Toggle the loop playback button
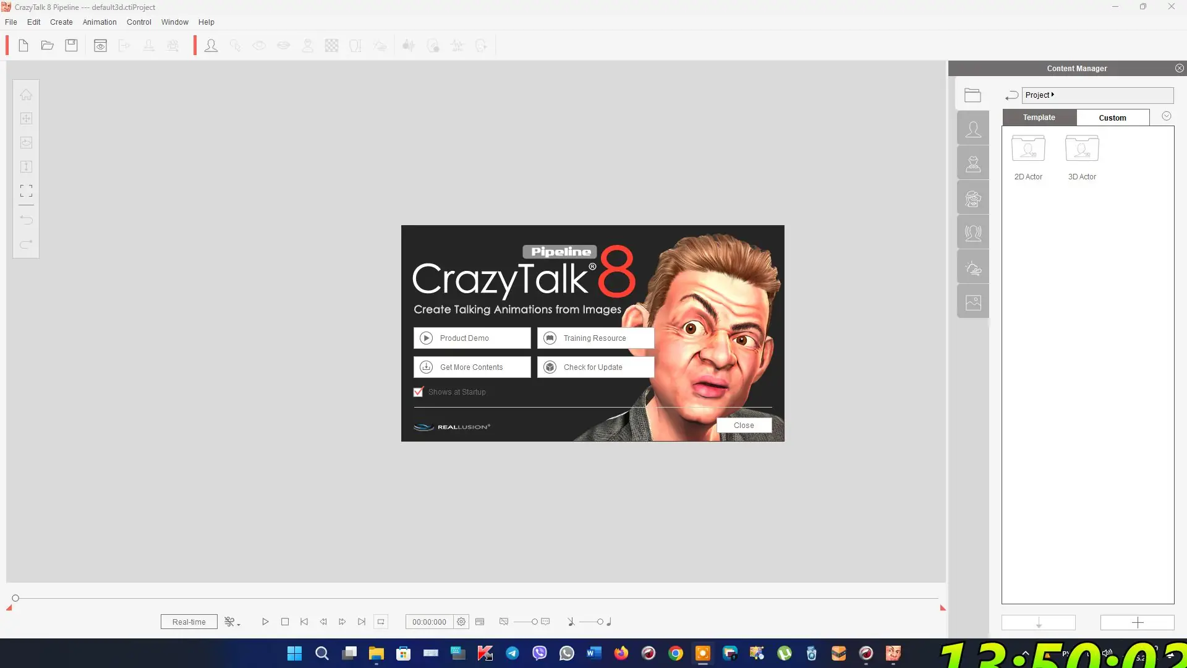 381,622
